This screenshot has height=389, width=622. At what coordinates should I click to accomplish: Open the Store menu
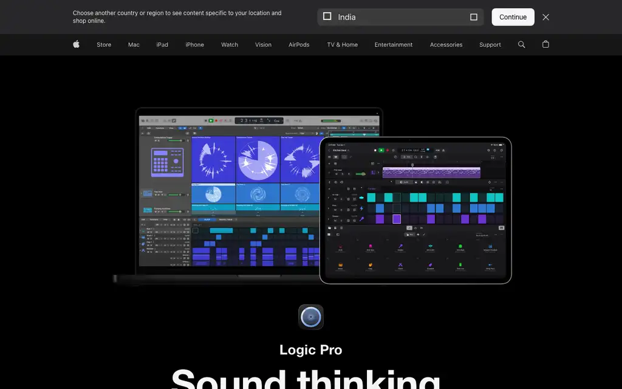point(104,45)
